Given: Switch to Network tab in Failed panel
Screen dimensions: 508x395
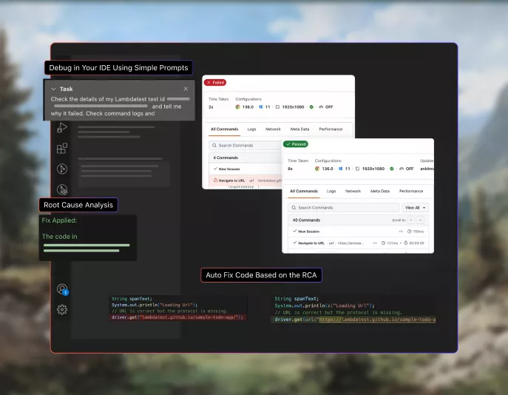Looking at the screenshot, I should tap(273, 129).
